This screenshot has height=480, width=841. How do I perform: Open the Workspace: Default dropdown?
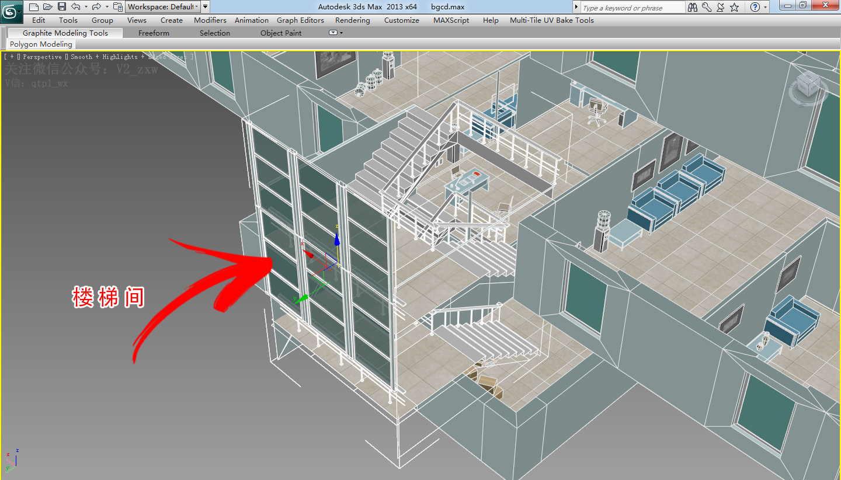(x=162, y=7)
